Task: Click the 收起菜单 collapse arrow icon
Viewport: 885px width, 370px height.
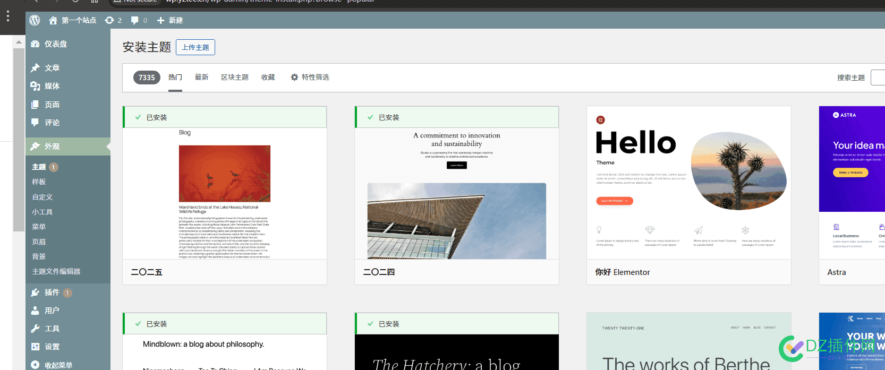Action: point(35,365)
